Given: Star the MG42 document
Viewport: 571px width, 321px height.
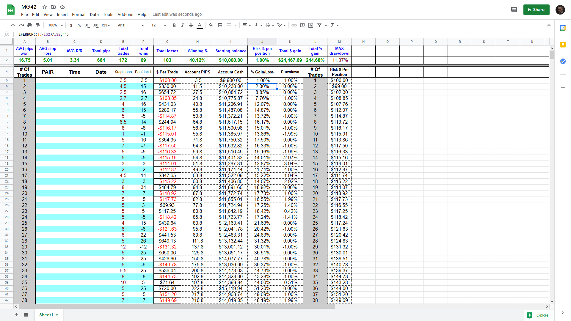Looking at the screenshot, I should pyautogui.click(x=45, y=7).
